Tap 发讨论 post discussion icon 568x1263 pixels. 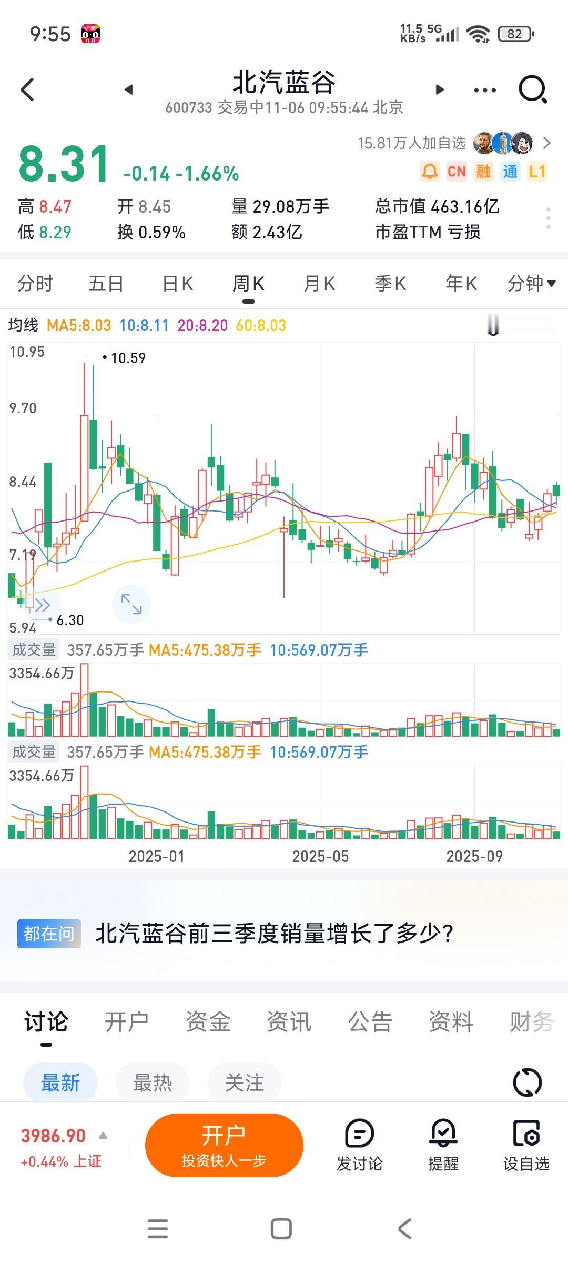point(360,1145)
